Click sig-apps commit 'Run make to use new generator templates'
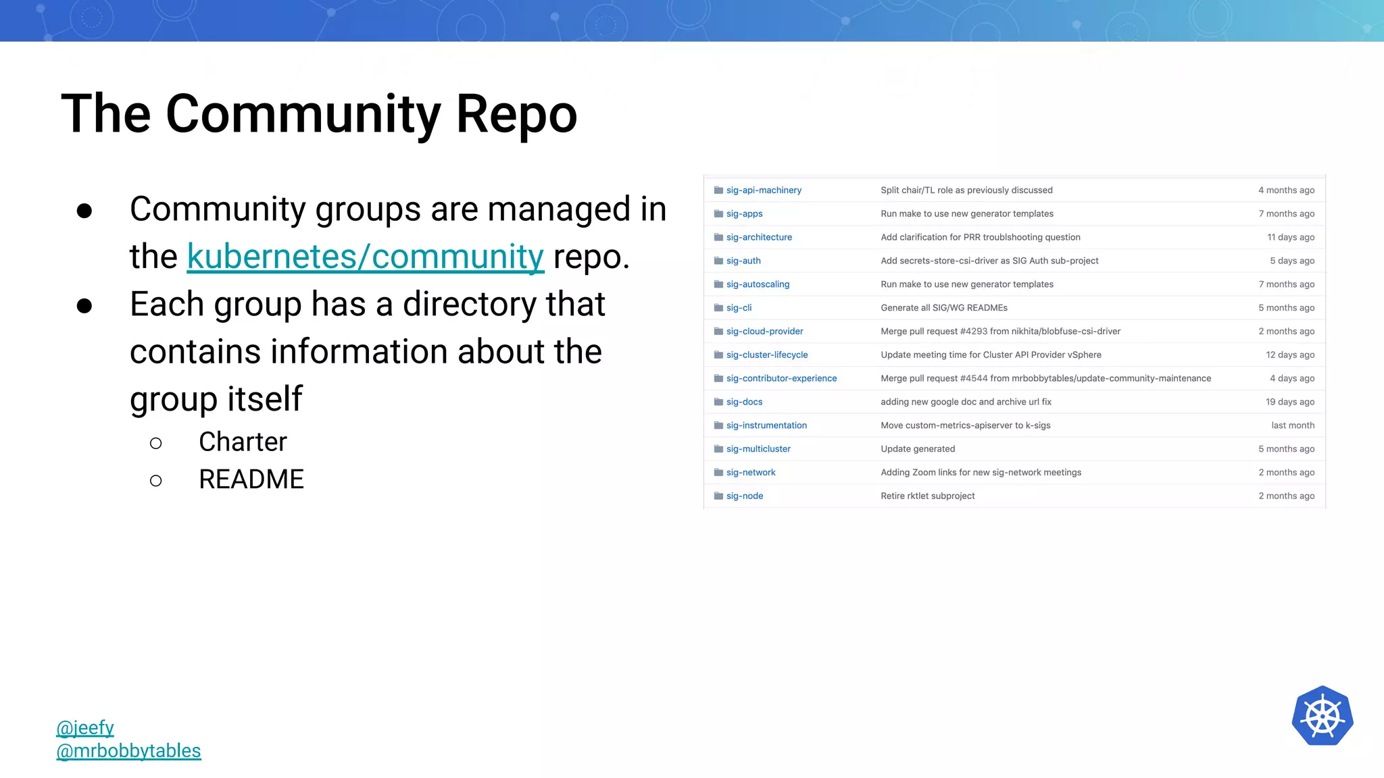Viewport: 1384px width, 778px height. point(967,214)
